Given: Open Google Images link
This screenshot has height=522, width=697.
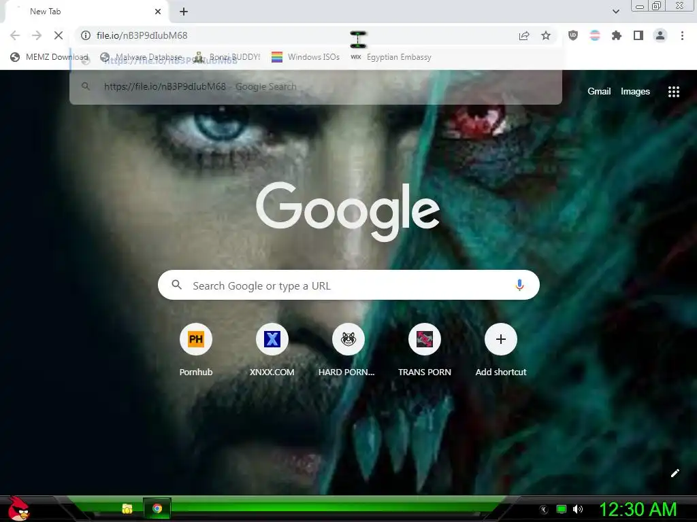Looking at the screenshot, I should 635,92.
